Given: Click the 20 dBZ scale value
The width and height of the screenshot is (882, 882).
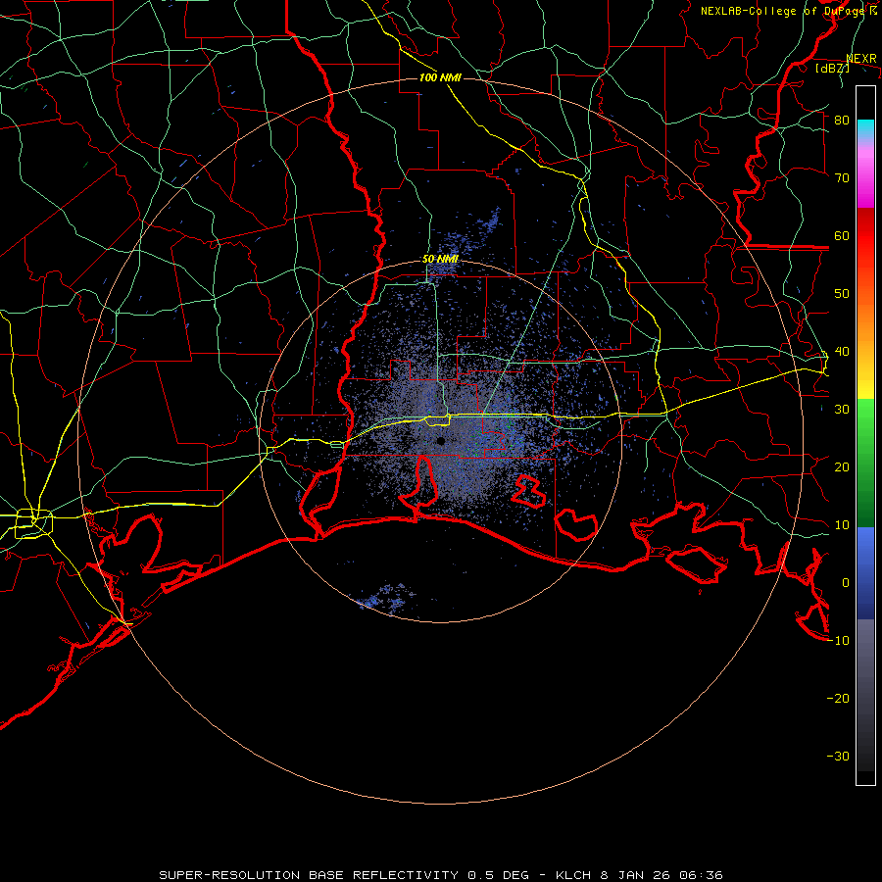Looking at the screenshot, I should [x=842, y=467].
